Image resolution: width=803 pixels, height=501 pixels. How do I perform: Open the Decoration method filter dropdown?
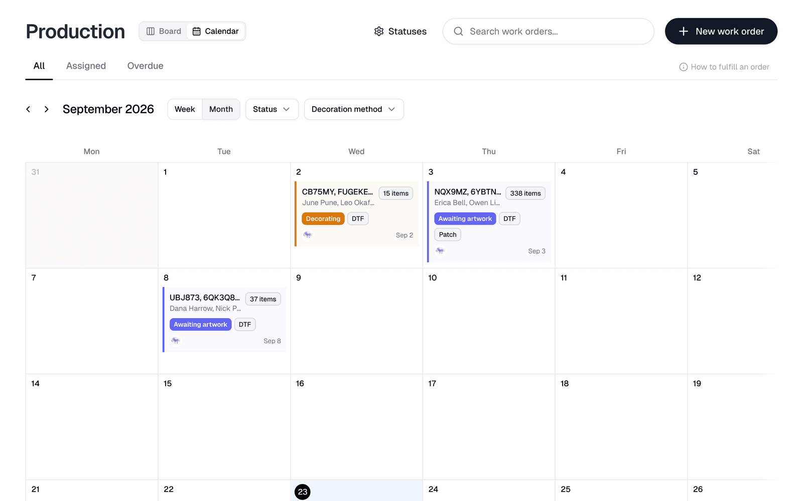pos(354,109)
